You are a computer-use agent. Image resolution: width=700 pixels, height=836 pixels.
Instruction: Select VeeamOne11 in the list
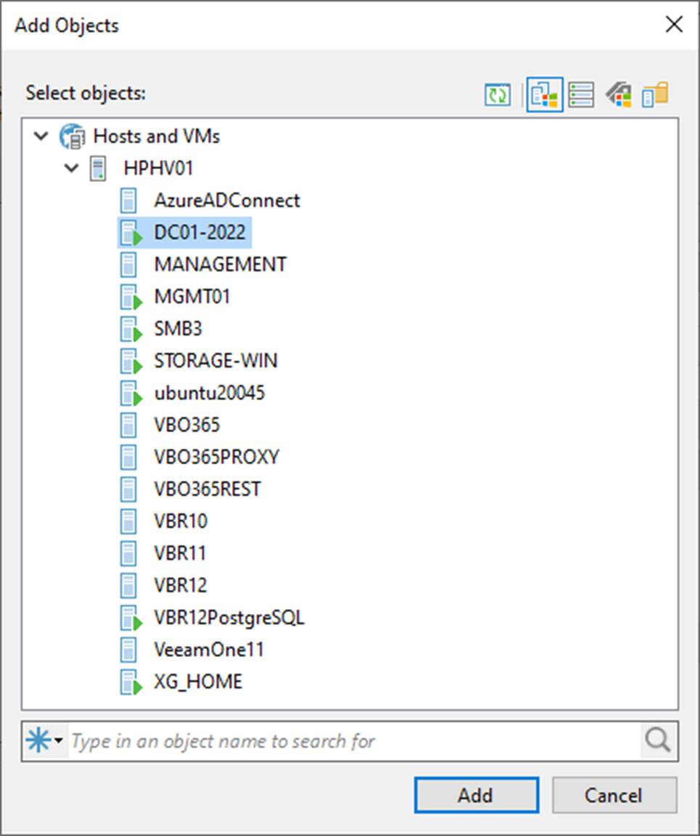pos(209,650)
